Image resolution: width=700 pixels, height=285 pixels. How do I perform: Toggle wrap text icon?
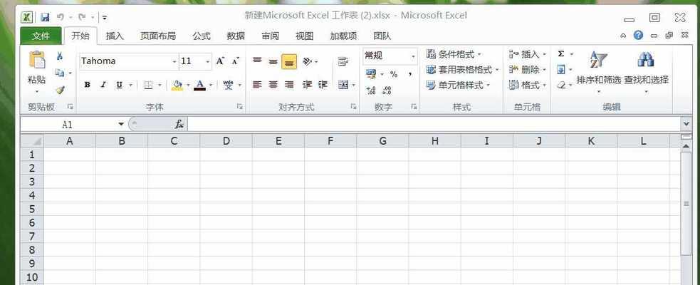click(x=343, y=62)
